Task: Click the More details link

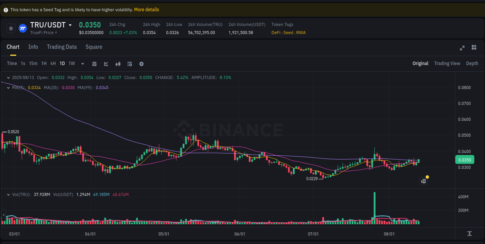Action: click(x=146, y=9)
